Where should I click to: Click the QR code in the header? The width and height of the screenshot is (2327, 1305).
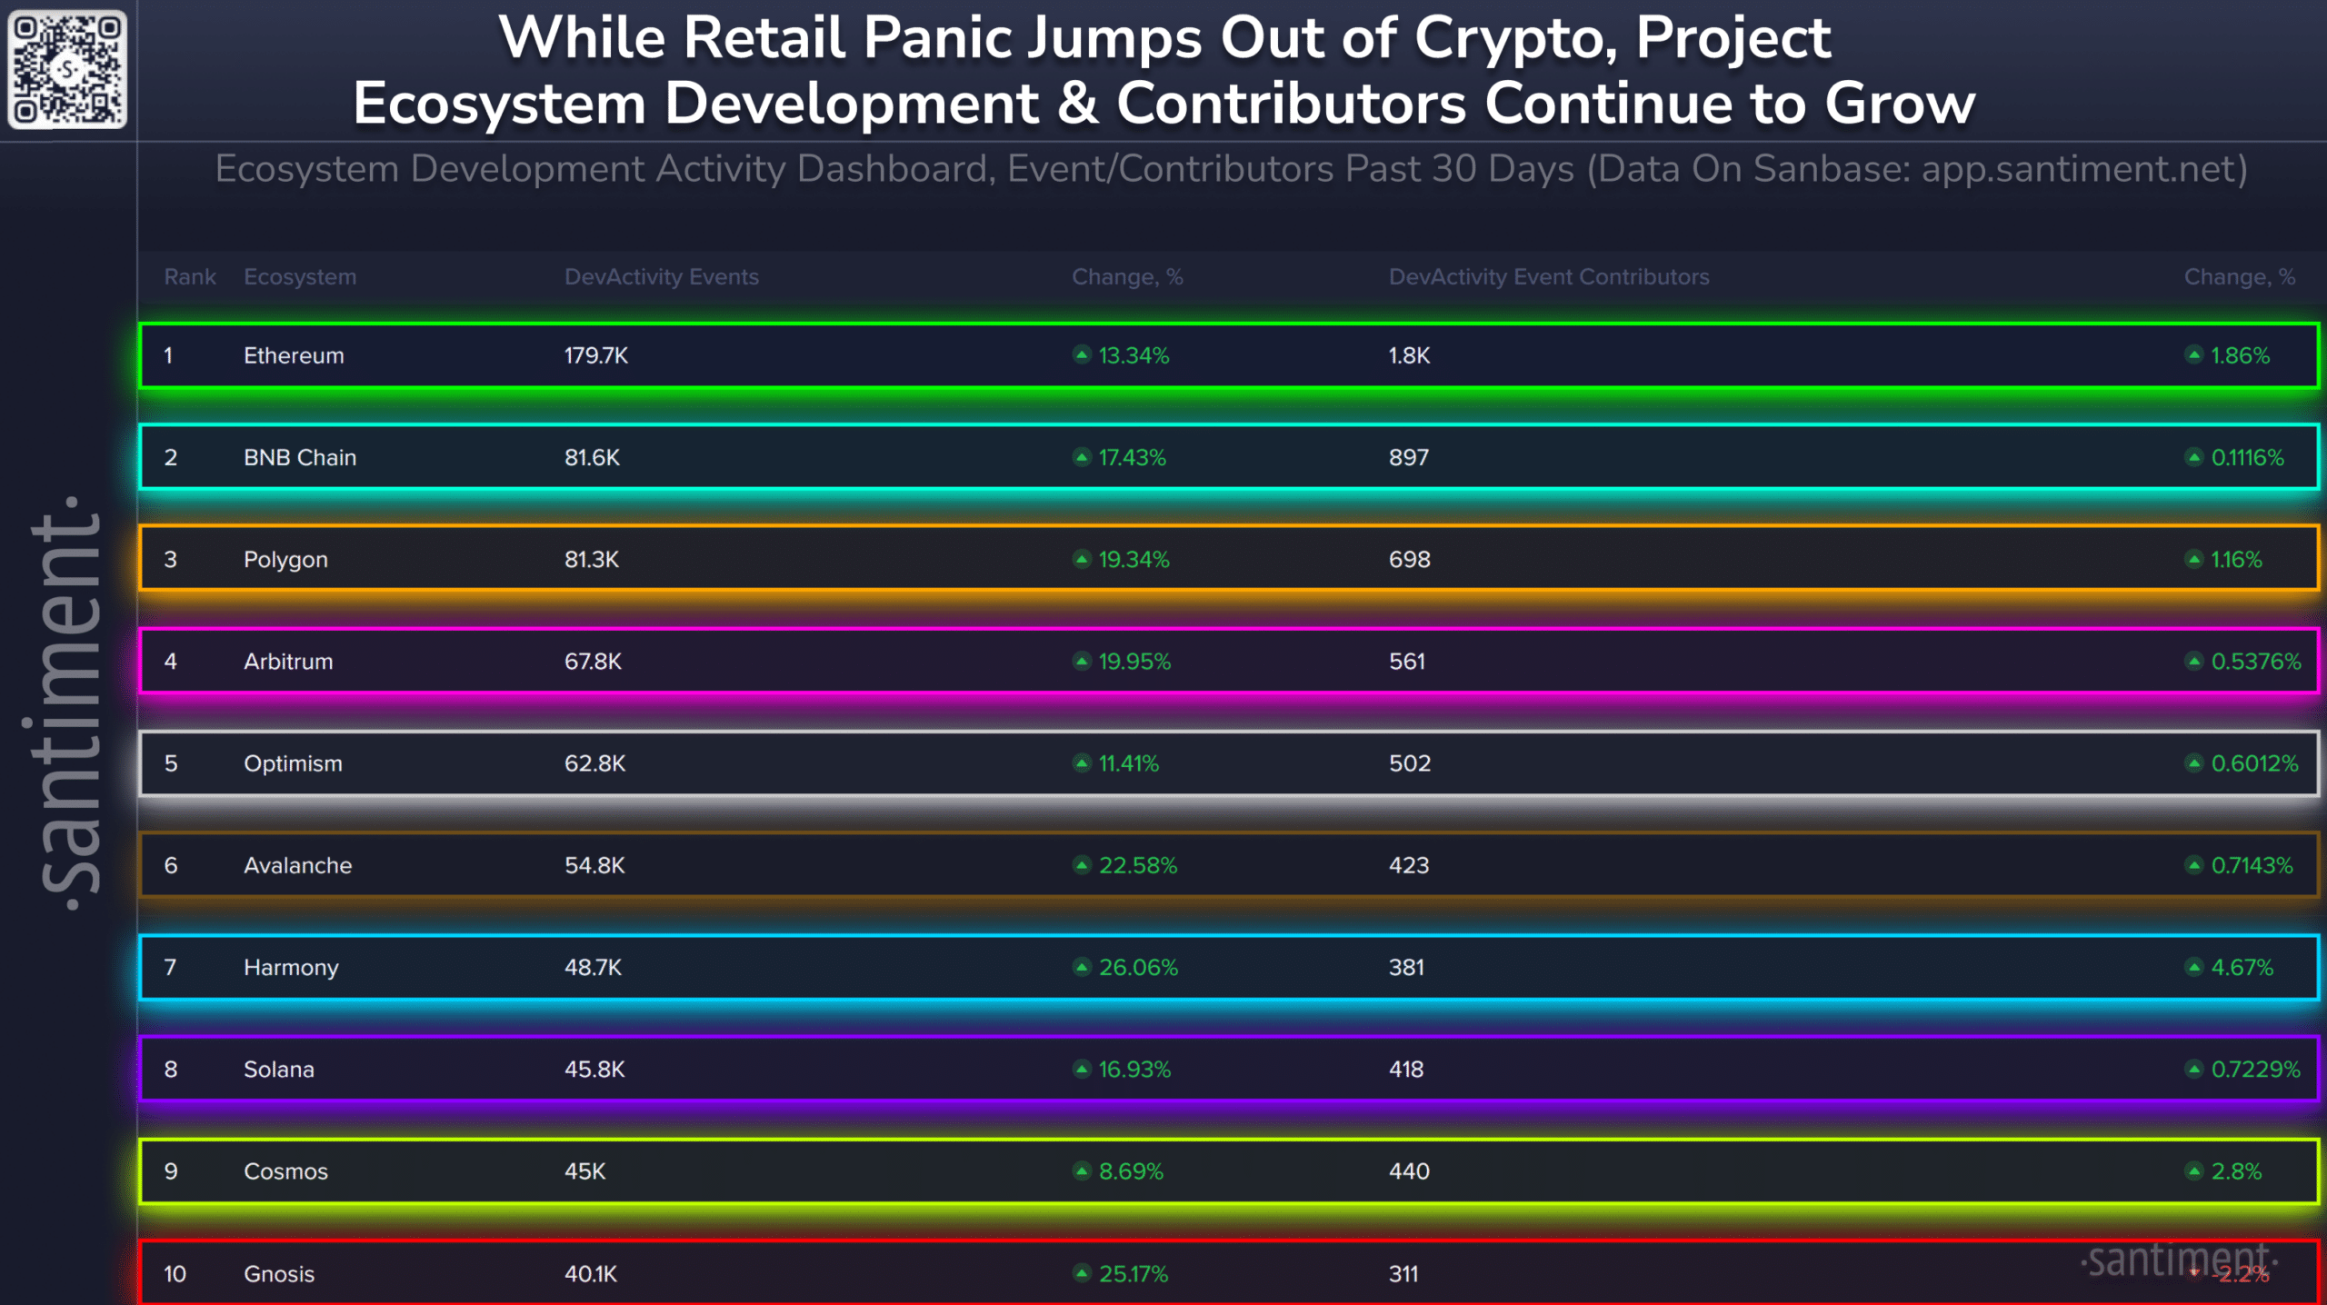[x=67, y=69]
